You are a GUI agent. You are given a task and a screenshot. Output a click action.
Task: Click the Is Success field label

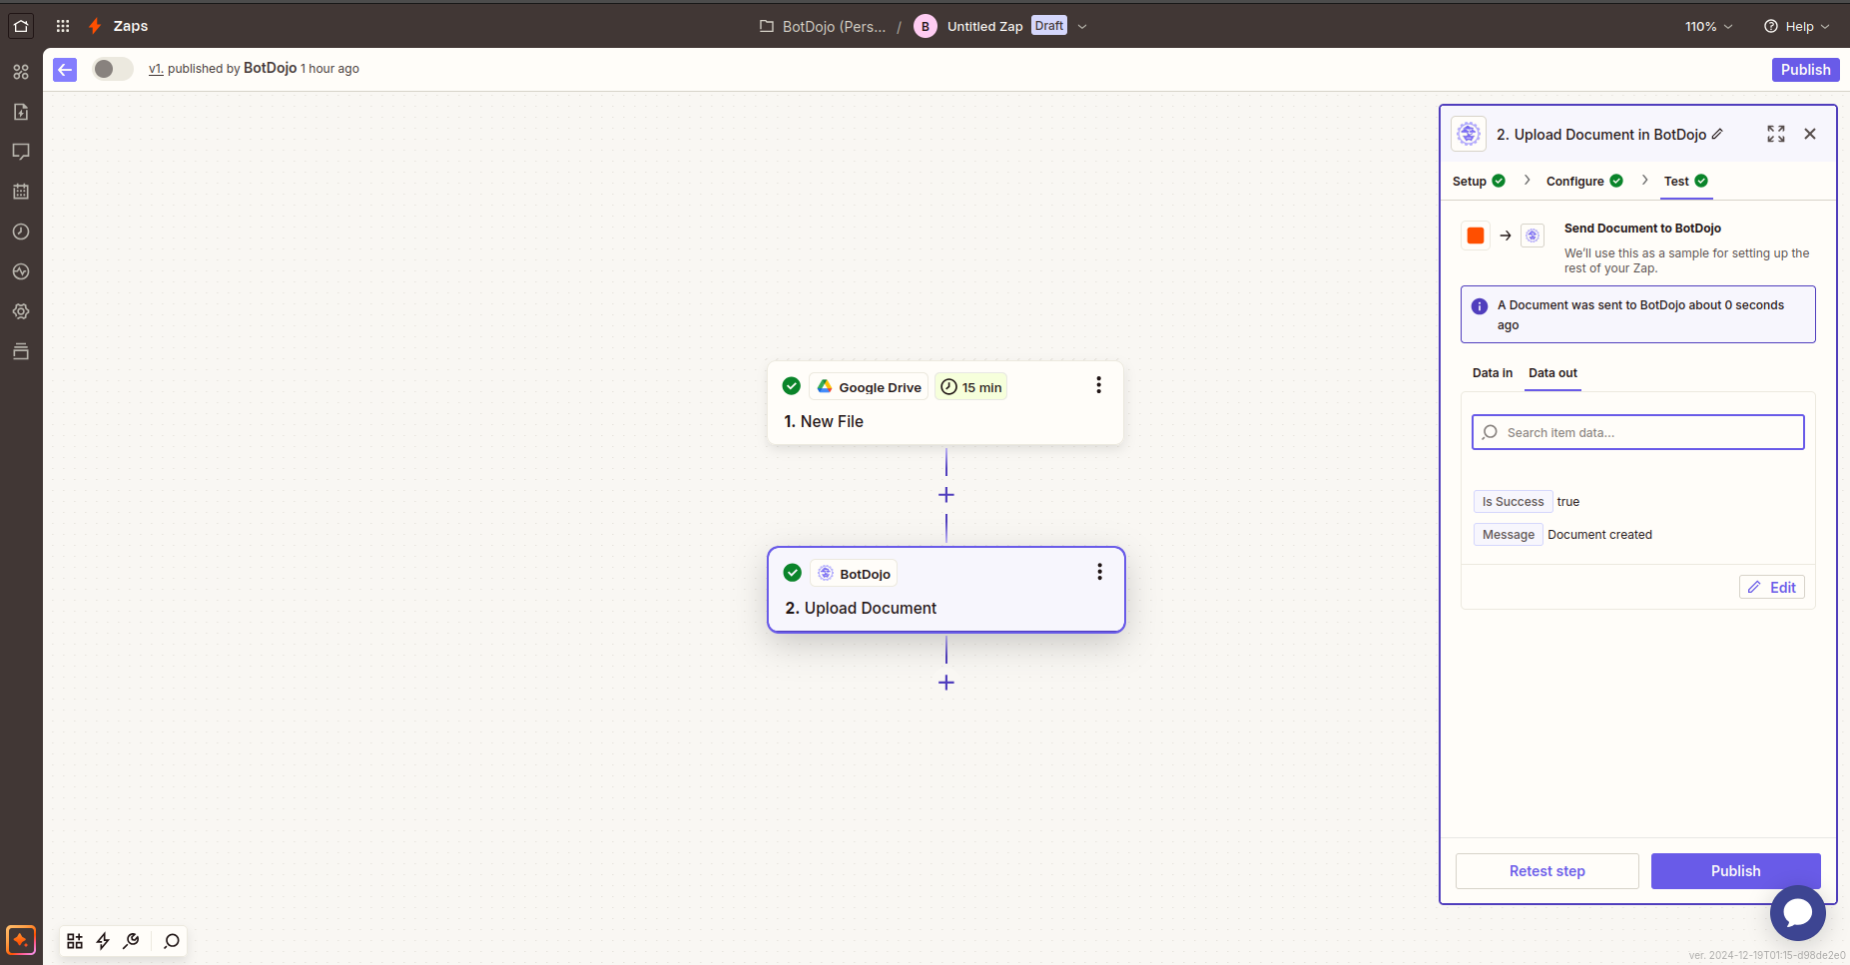tap(1513, 502)
